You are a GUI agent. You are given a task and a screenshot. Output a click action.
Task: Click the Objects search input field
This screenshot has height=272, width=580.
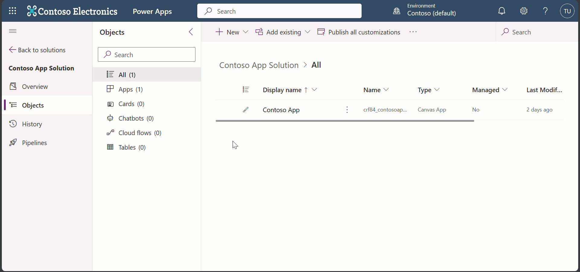(x=147, y=55)
